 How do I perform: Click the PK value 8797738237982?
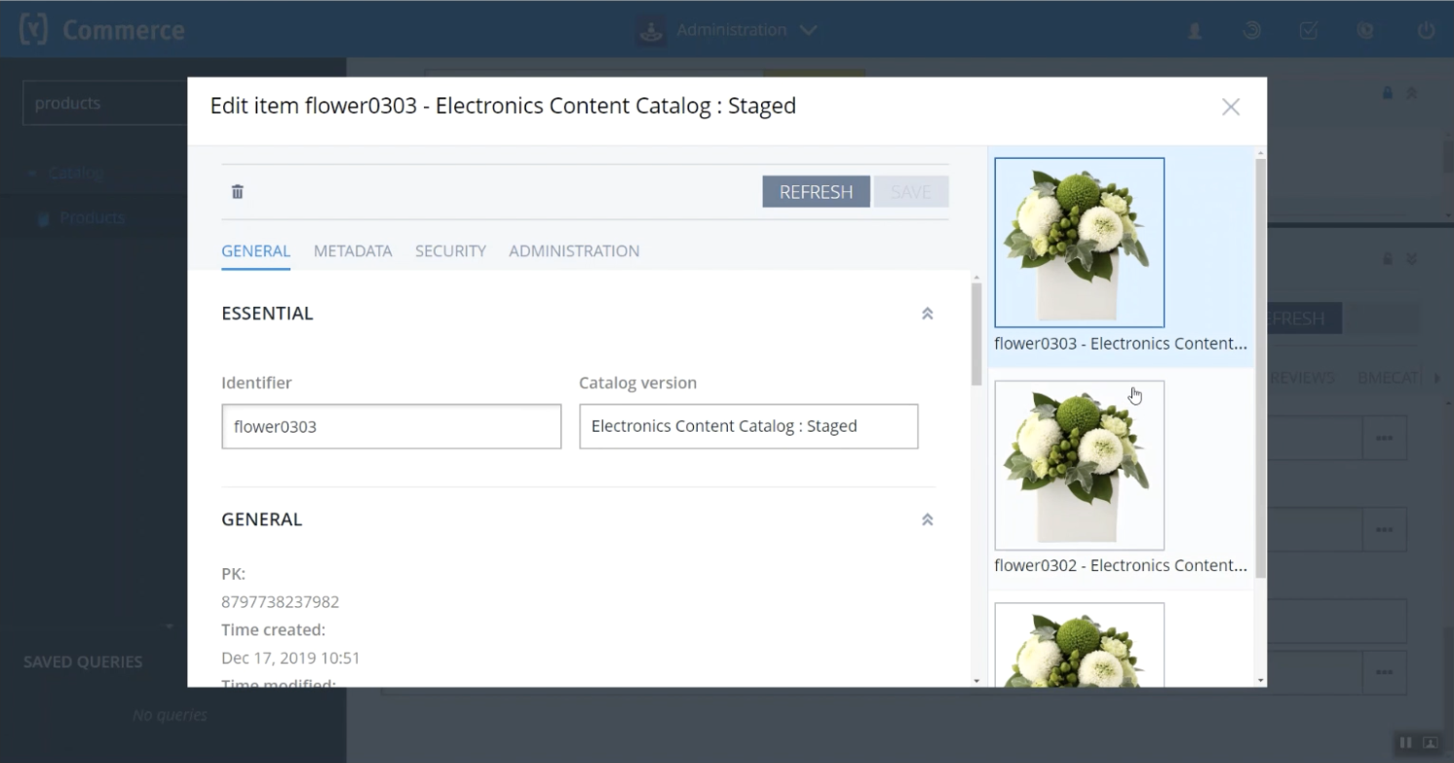pyautogui.click(x=280, y=602)
